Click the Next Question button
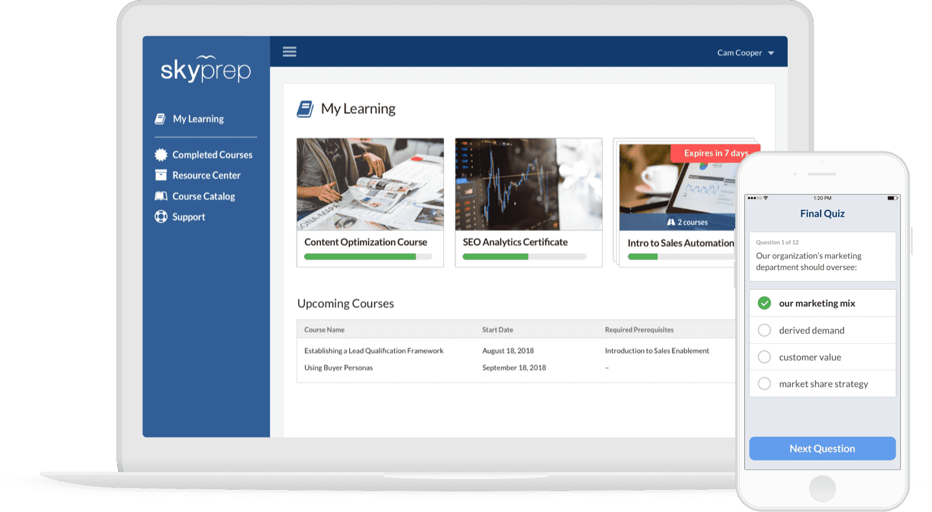The height and width of the screenshot is (512, 932). coord(822,449)
